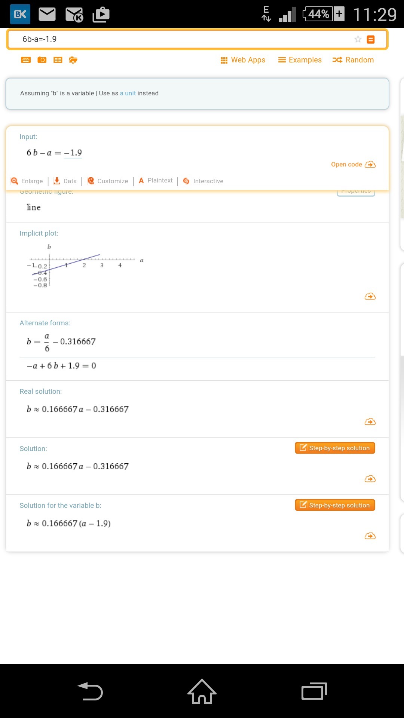Show Plaintext via the A icon
Image resolution: width=404 pixels, height=718 pixels.
point(156,181)
